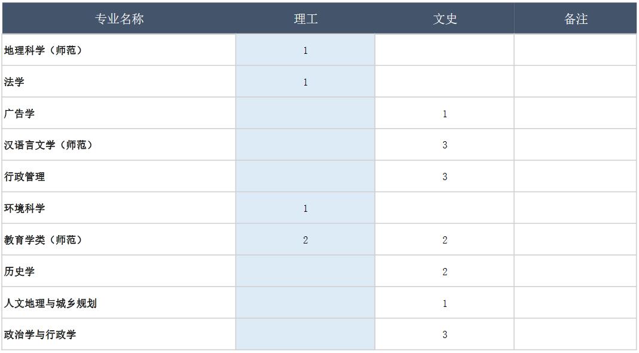This screenshot has height=353, width=639.
Task: Select the 备注 column header
Action: click(576, 19)
